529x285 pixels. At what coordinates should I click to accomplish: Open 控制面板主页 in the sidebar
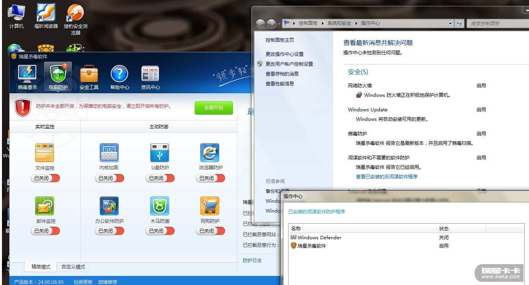tap(280, 40)
